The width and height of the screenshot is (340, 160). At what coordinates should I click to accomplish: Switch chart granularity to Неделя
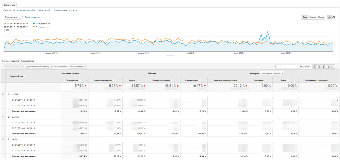(x=312, y=17)
